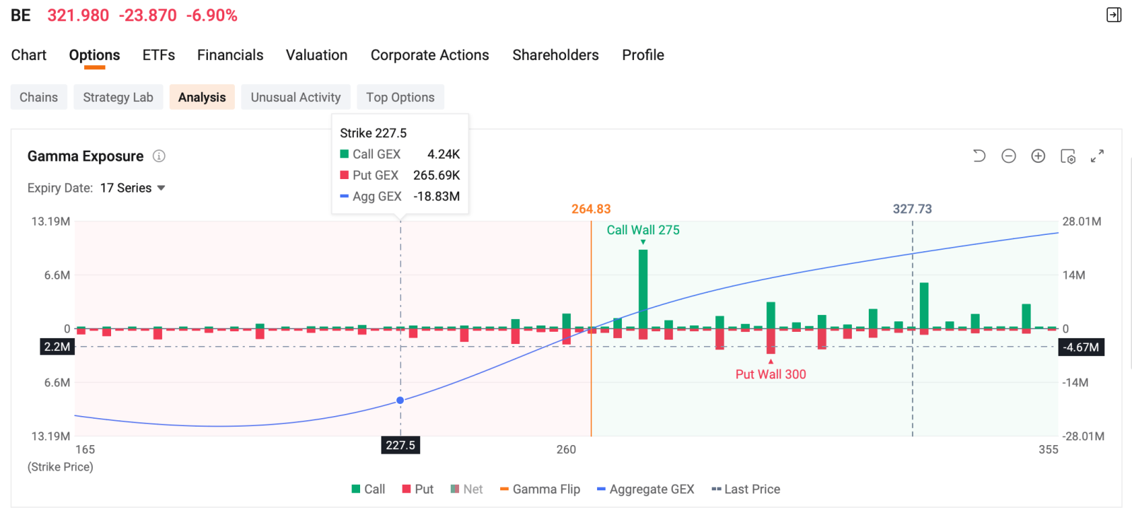Toggle the Last Price legend entry
1132x513 pixels.
coord(746,489)
